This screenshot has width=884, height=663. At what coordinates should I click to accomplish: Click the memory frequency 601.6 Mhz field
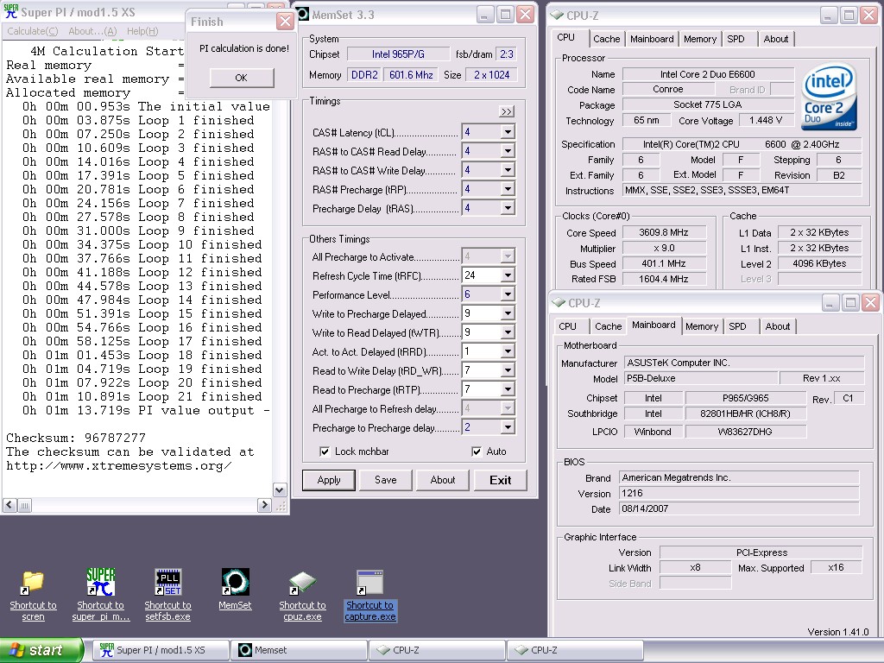pos(411,74)
